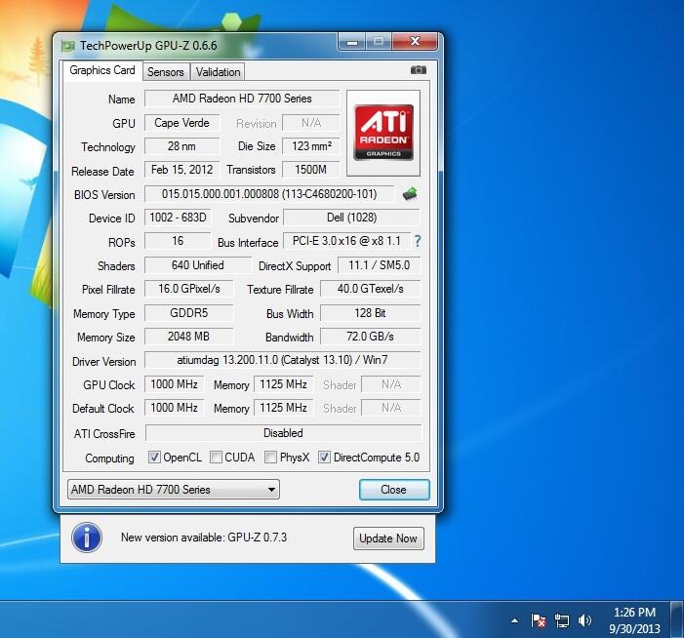Click the GPU Clock field 1000 MHz
The image size is (684, 638).
[x=174, y=384]
